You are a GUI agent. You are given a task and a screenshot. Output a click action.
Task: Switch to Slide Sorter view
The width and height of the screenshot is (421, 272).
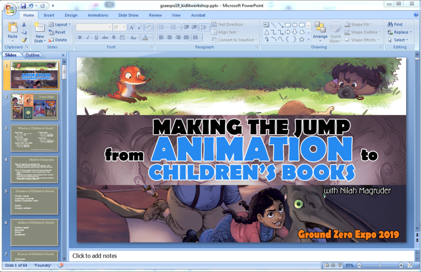point(333,265)
